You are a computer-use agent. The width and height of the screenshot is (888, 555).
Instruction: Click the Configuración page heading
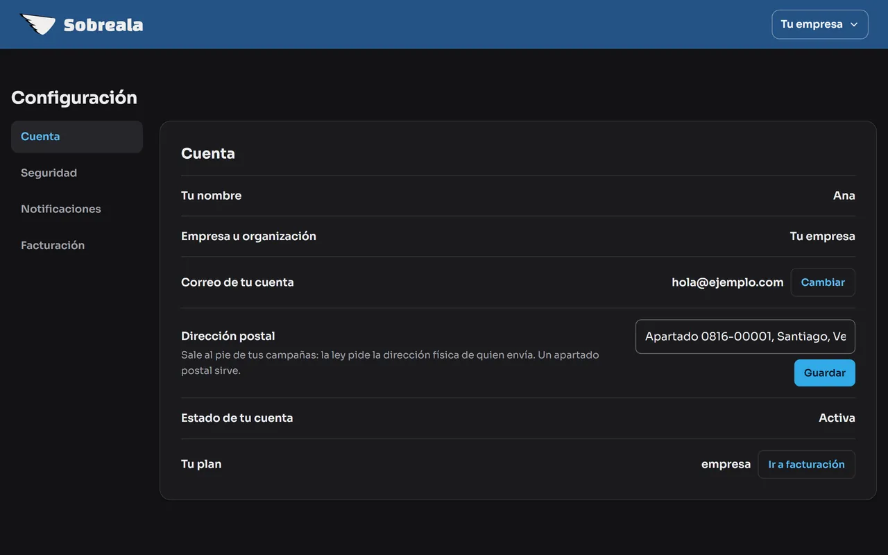click(74, 98)
